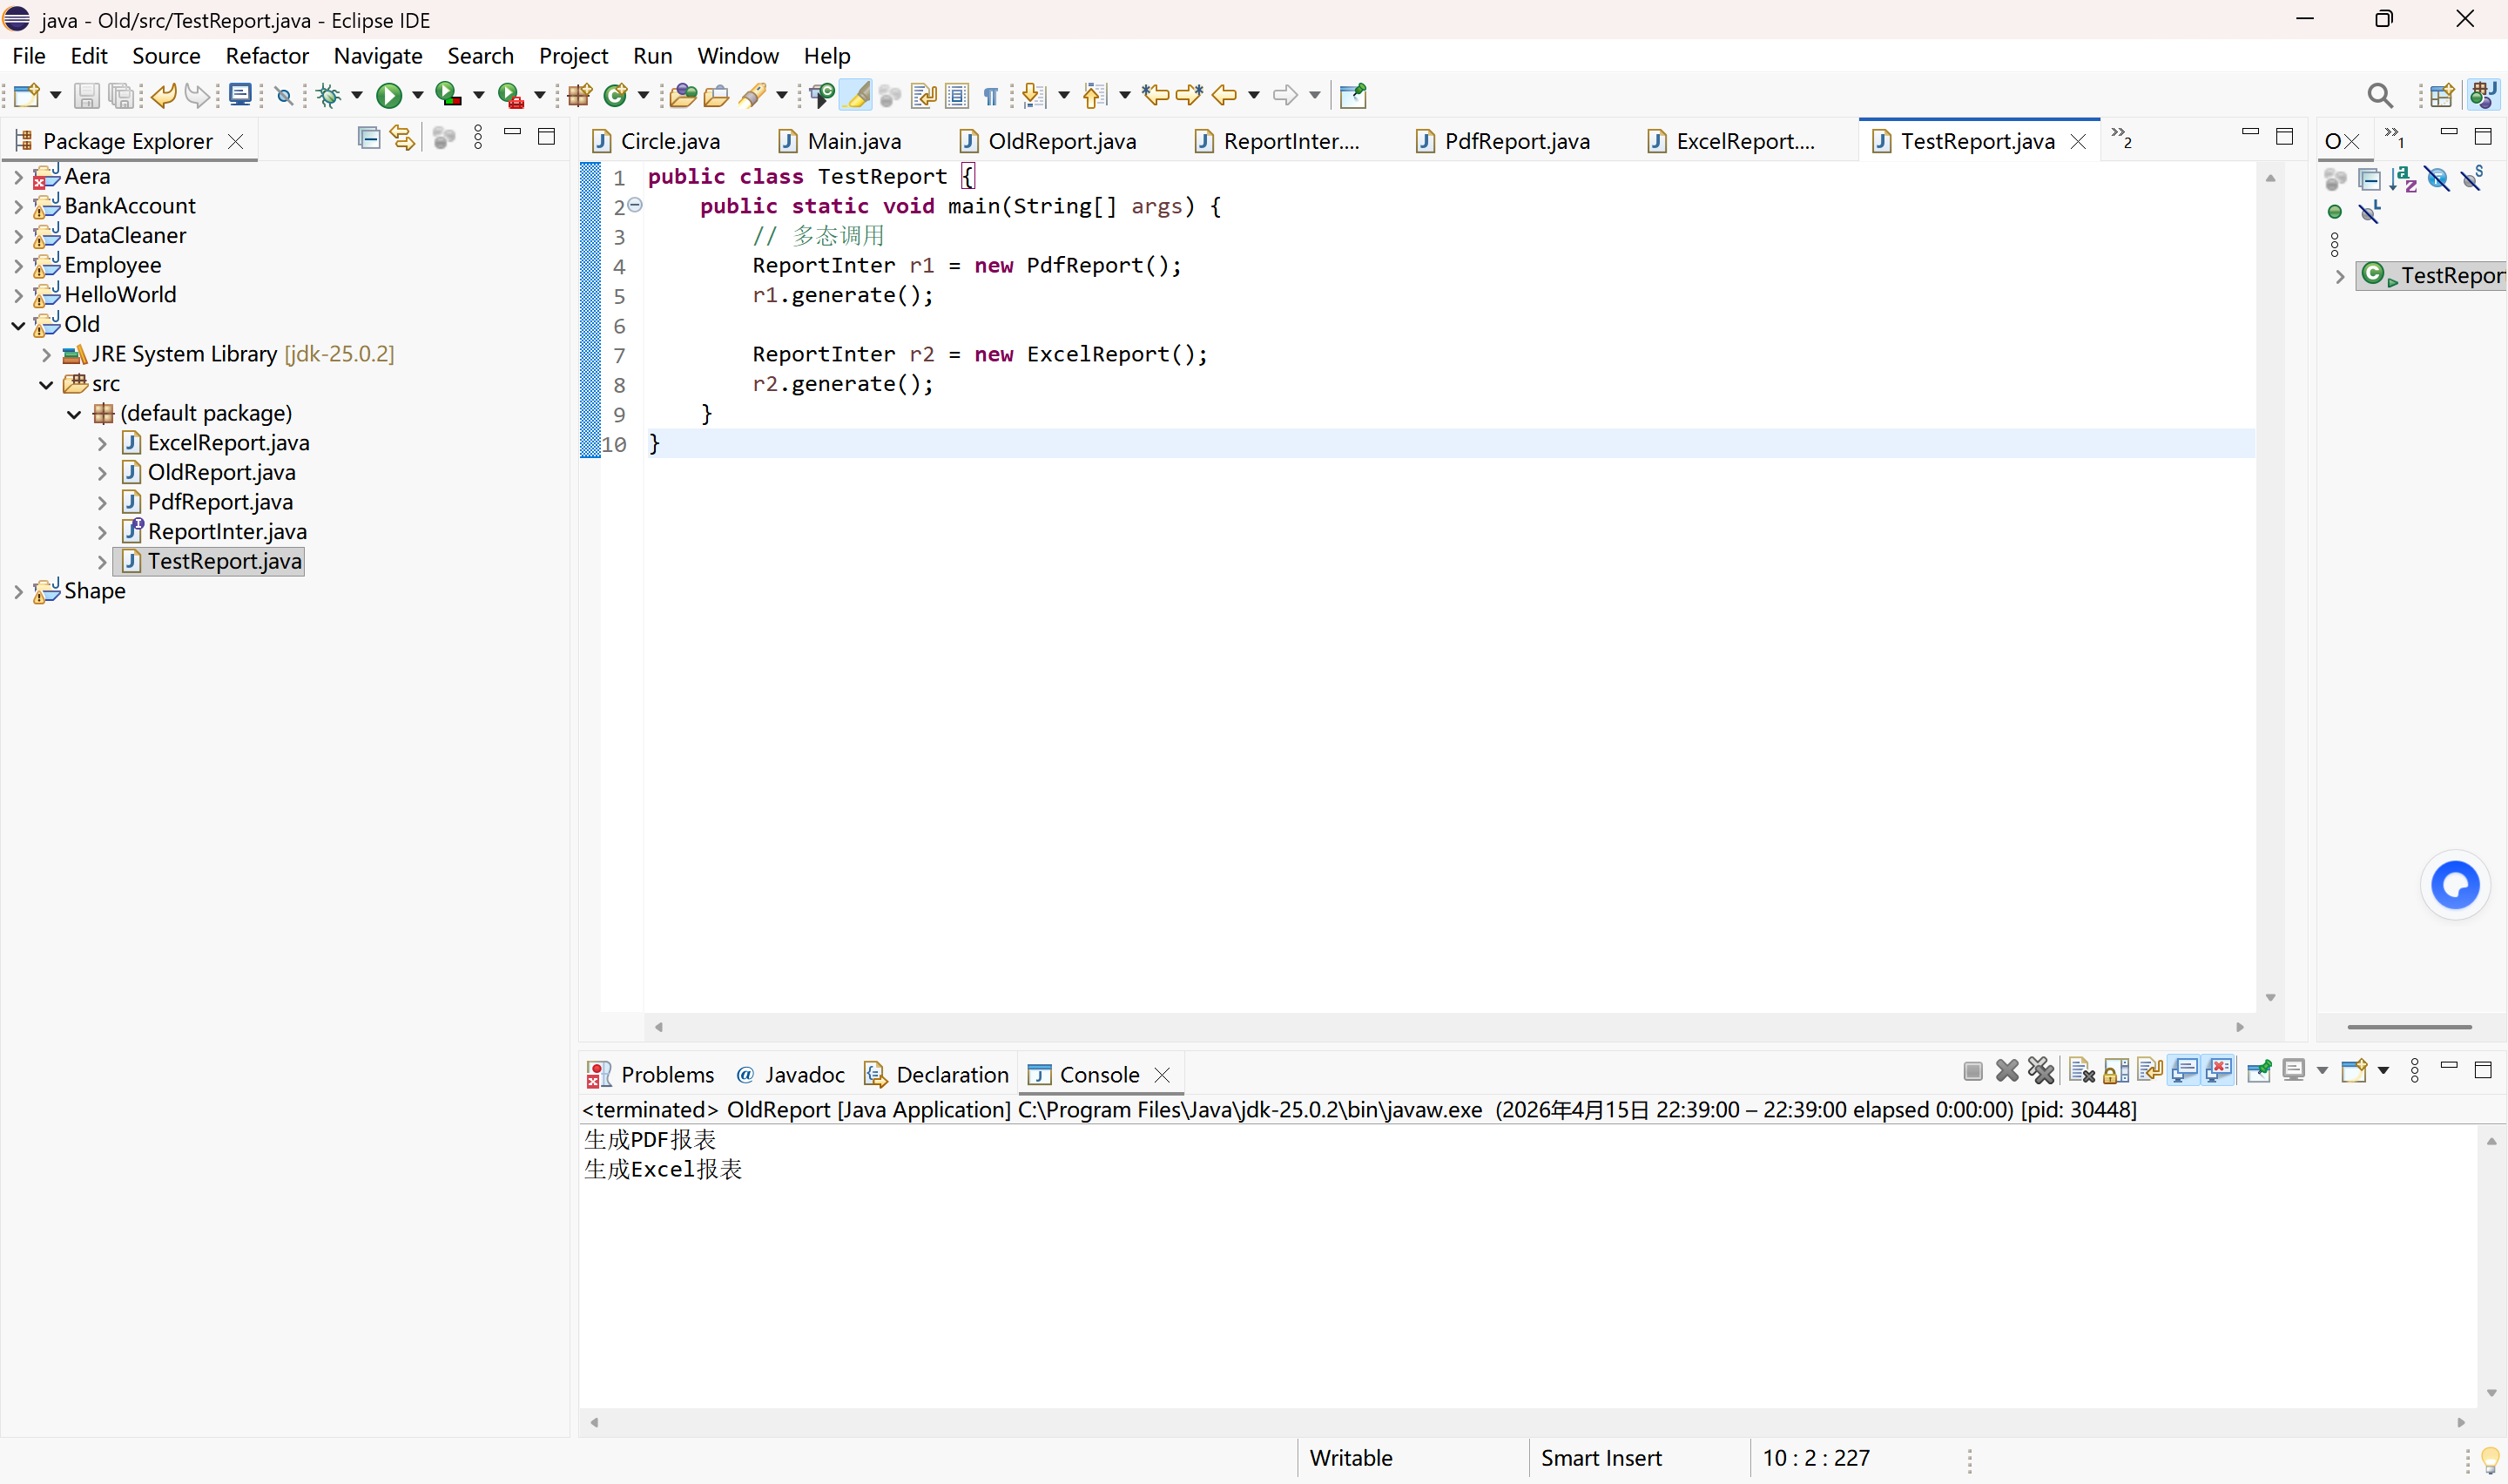Click the Debug bug icon
2508x1484 pixels.
tap(328, 96)
